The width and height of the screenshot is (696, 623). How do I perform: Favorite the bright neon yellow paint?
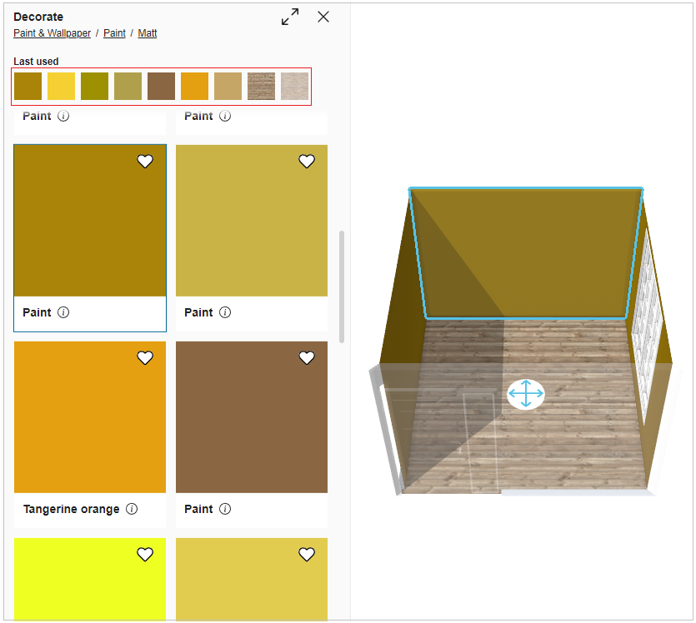click(145, 554)
